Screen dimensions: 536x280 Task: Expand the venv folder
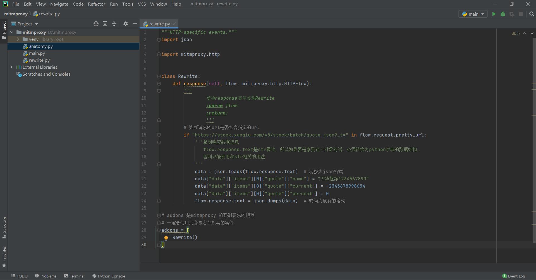[x=18, y=39]
